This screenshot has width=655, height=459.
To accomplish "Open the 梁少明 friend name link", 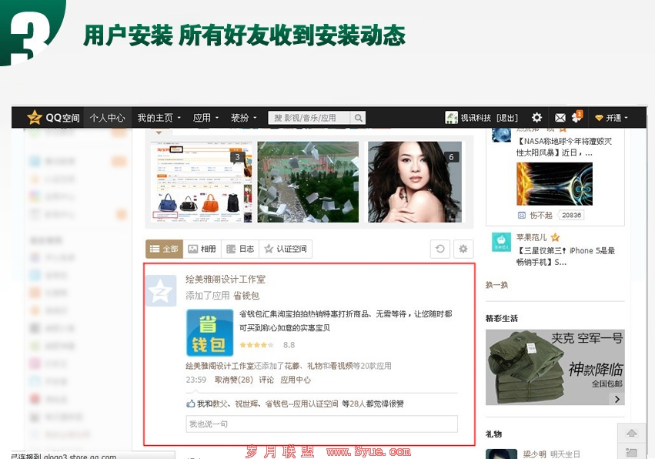I will [x=534, y=454].
